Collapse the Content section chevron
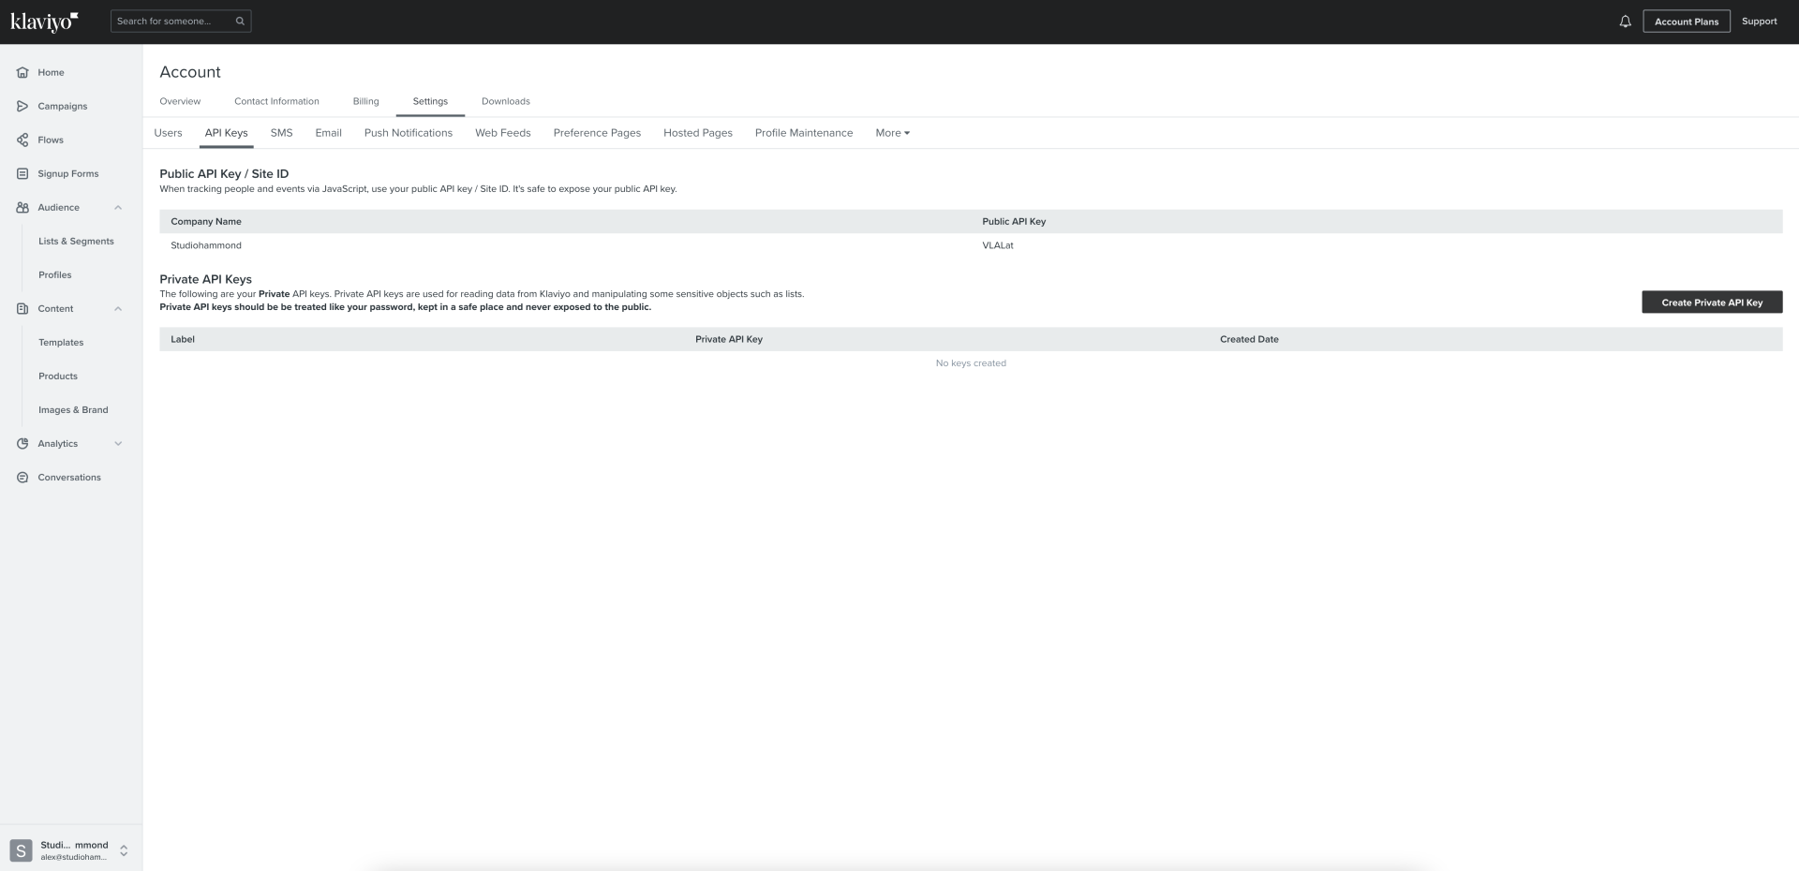1799x871 pixels. pos(118,308)
